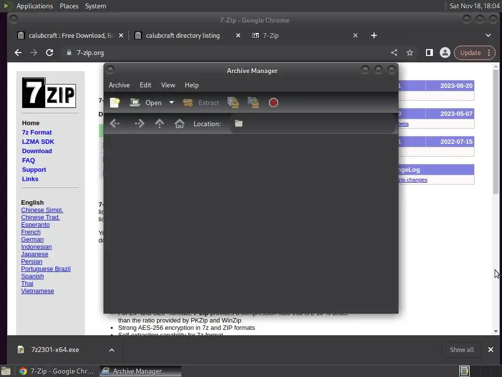Open the Help menu
The height and width of the screenshot is (377, 502).
coord(192,85)
